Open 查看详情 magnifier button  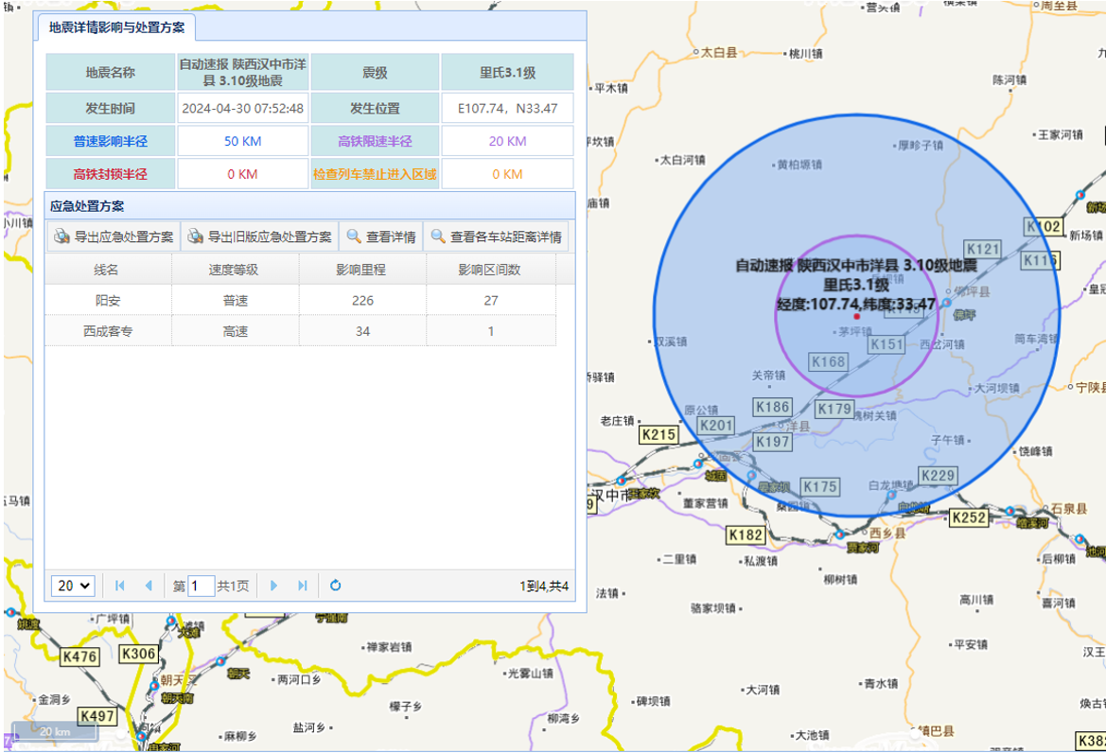(x=381, y=237)
